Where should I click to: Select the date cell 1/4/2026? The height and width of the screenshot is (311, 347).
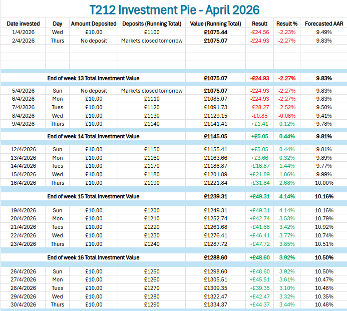pyautogui.click(x=23, y=32)
